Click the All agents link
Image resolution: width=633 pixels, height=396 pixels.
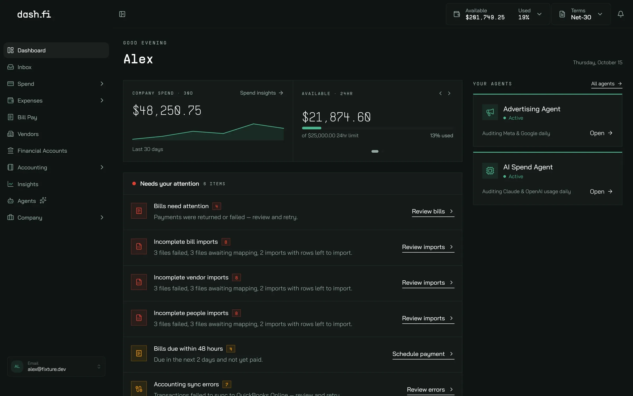tap(607, 84)
